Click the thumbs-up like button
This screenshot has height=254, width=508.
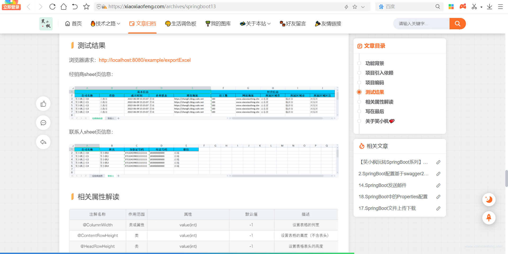43,104
